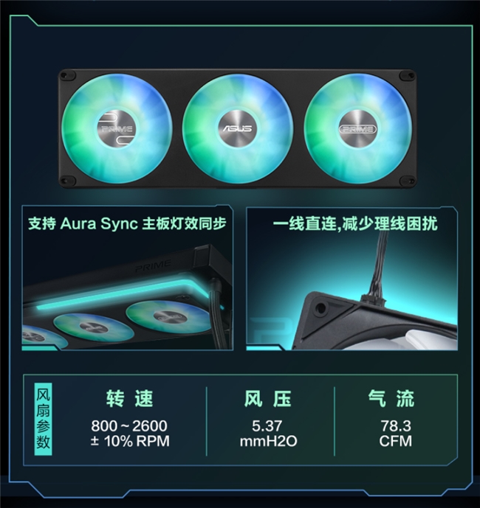Click the top-right mounting screw of fan bracket
Screen dimensions: 480x508
406,77
